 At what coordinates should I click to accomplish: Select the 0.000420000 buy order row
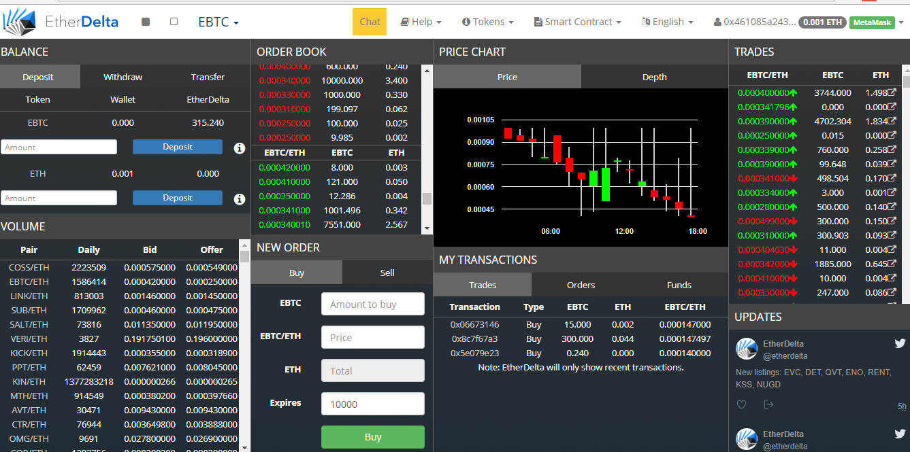(336, 167)
